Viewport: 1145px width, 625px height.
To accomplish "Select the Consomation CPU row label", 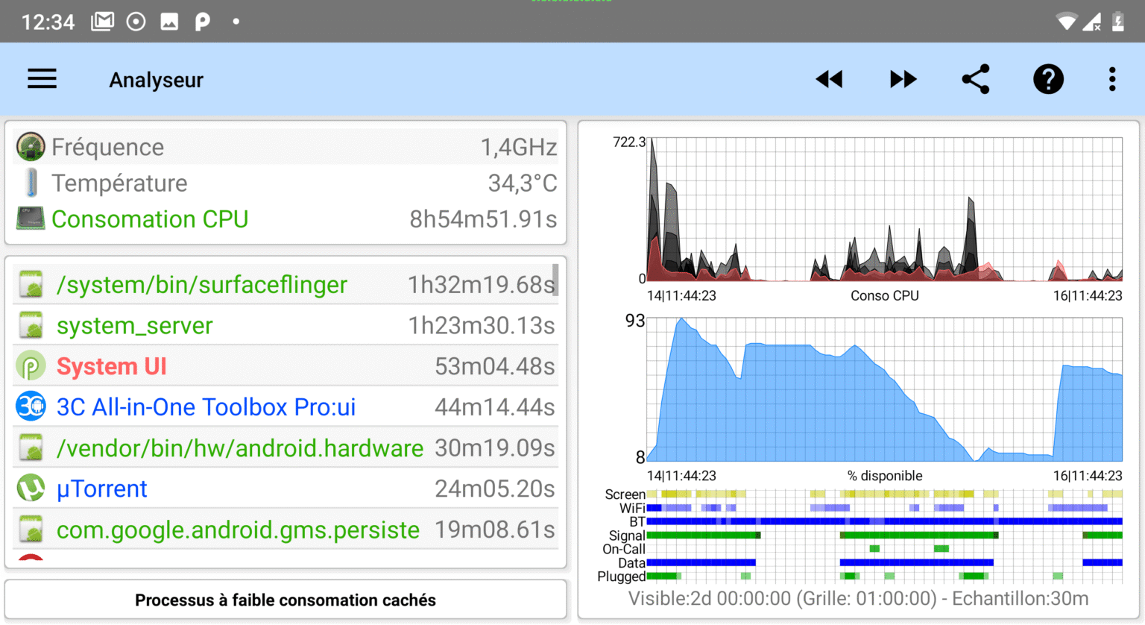I will (x=150, y=219).
